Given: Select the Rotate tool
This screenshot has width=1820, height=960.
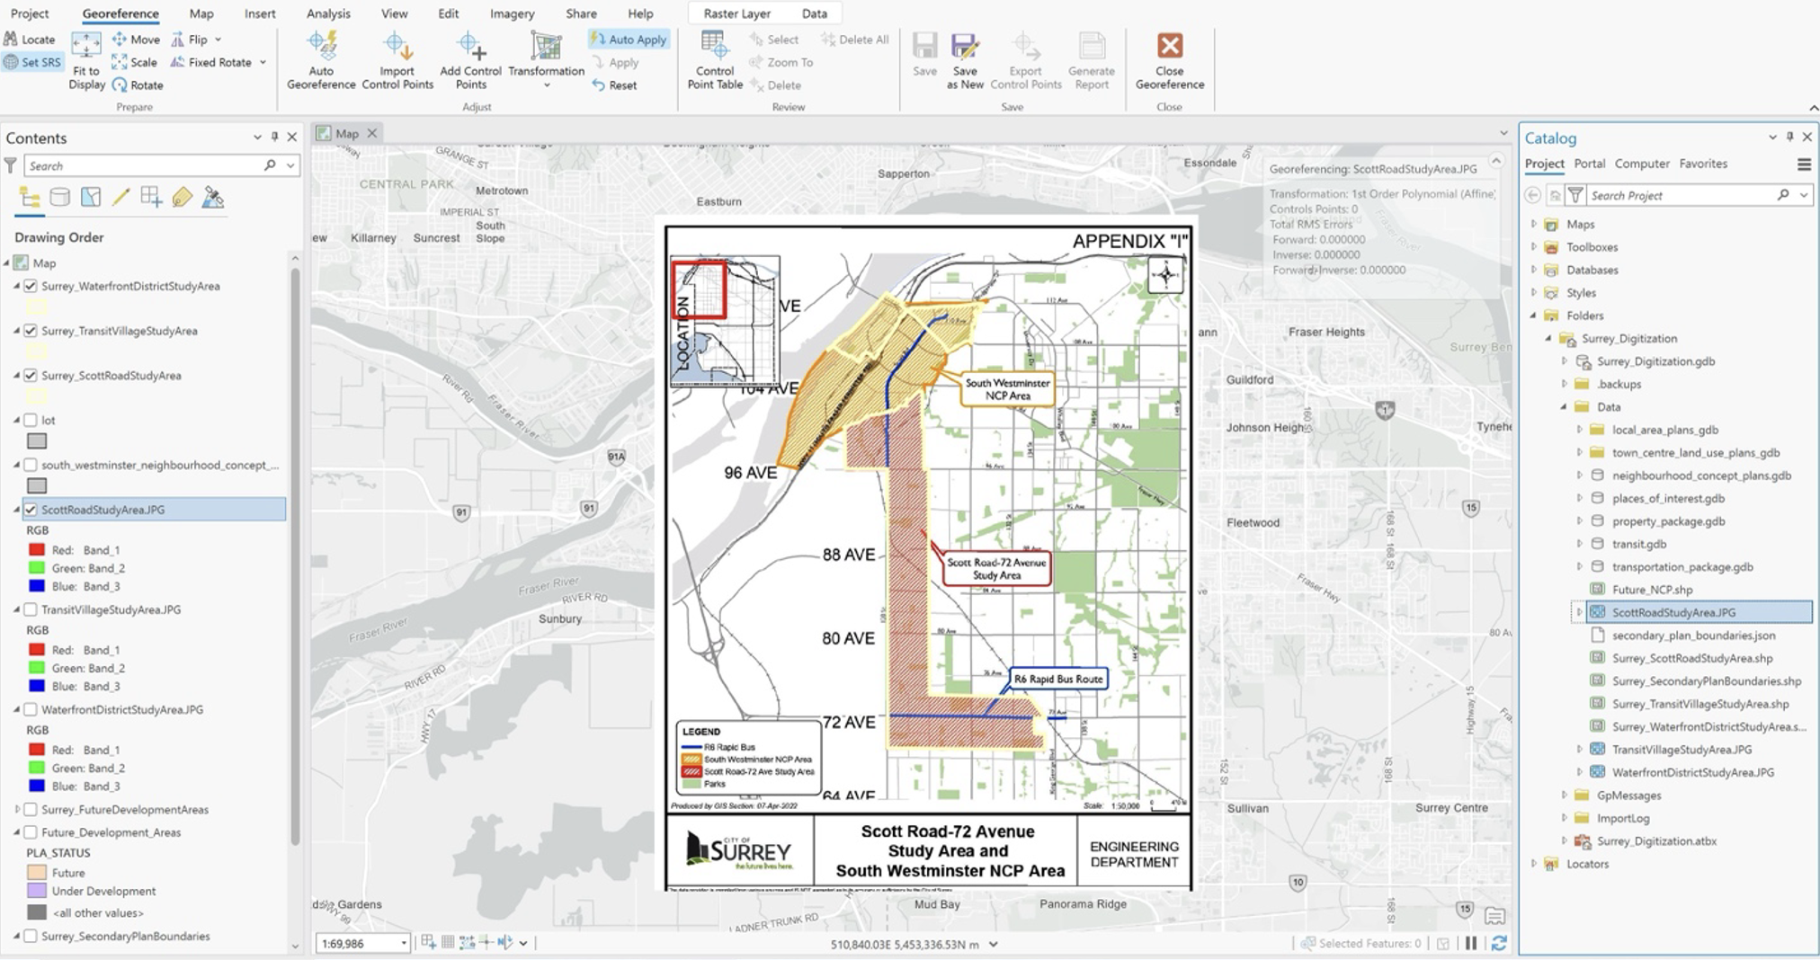Looking at the screenshot, I should click(x=138, y=85).
